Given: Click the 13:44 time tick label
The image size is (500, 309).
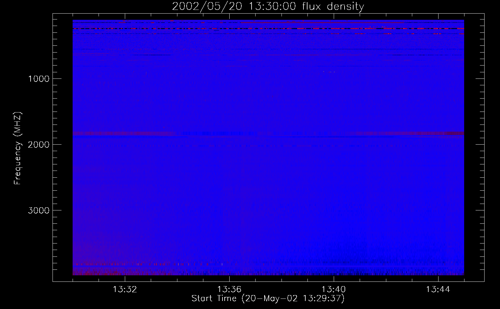Looking at the screenshot, I should coord(438,290).
